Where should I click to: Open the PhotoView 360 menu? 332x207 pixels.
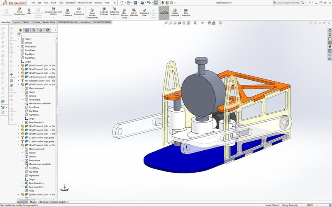pyautogui.click(x=85, y=3)
